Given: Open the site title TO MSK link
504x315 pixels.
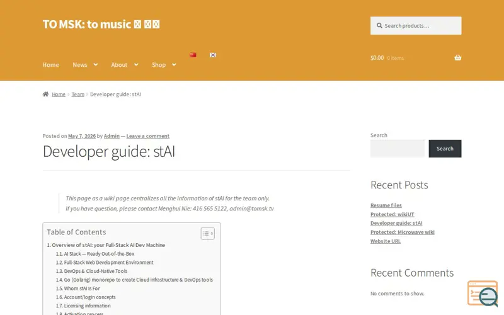Looking at the screenshot, I should (x=101, y=24).
